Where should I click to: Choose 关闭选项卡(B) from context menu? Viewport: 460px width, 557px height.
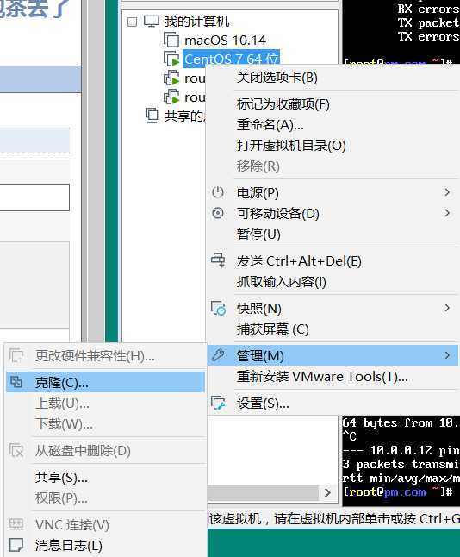277,78
